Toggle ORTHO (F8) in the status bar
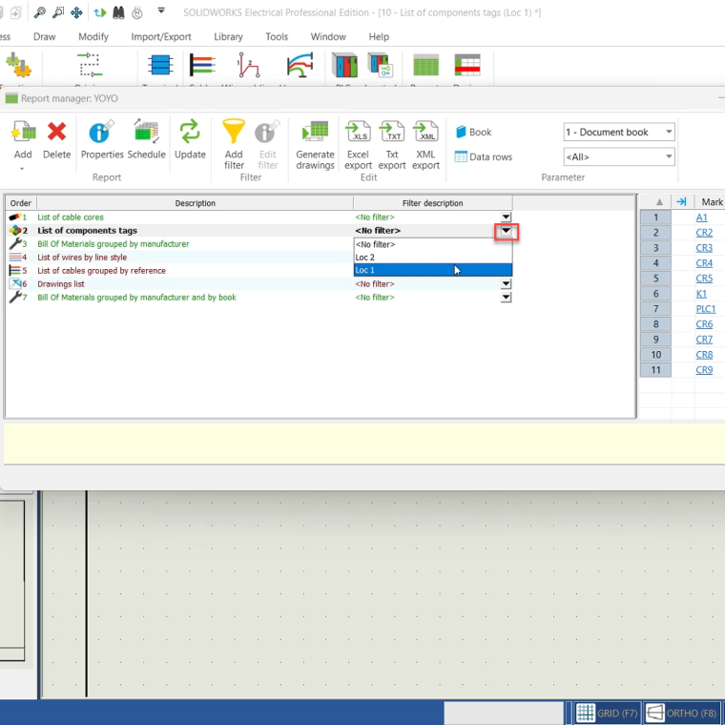This screenshot has width=725, height=725. (x=681, y=713)
